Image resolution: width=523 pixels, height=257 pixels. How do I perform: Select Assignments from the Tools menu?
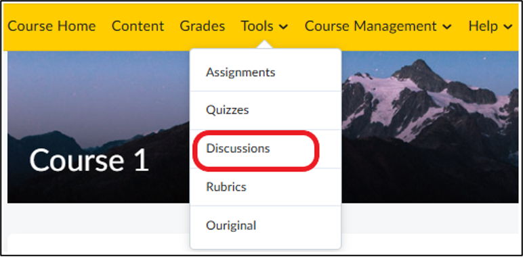click(266, 72)
